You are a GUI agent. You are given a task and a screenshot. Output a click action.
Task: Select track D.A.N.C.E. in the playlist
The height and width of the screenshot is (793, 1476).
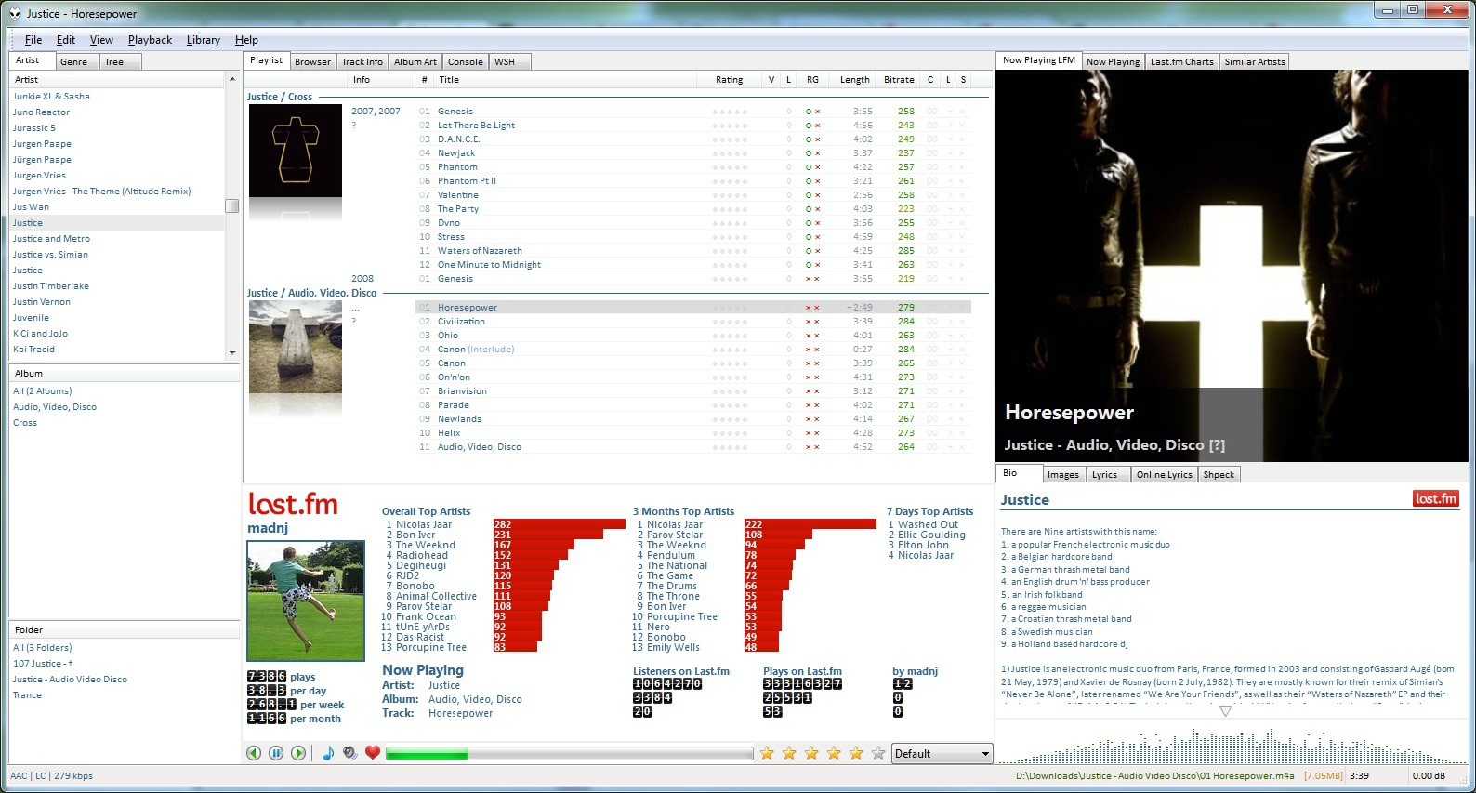[x=458, y=139]
